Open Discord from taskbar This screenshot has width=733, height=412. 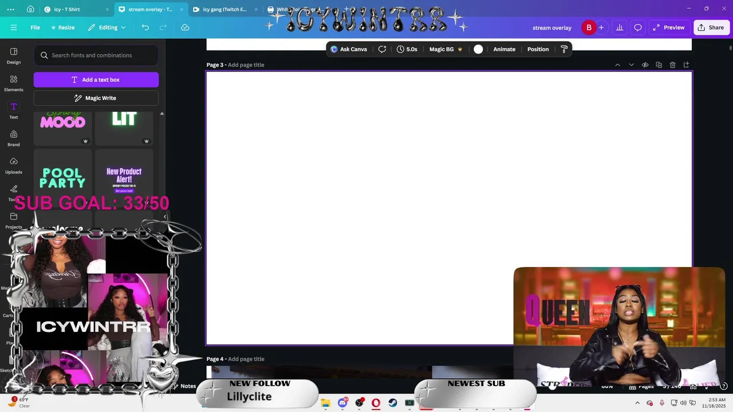pos(342,403)
